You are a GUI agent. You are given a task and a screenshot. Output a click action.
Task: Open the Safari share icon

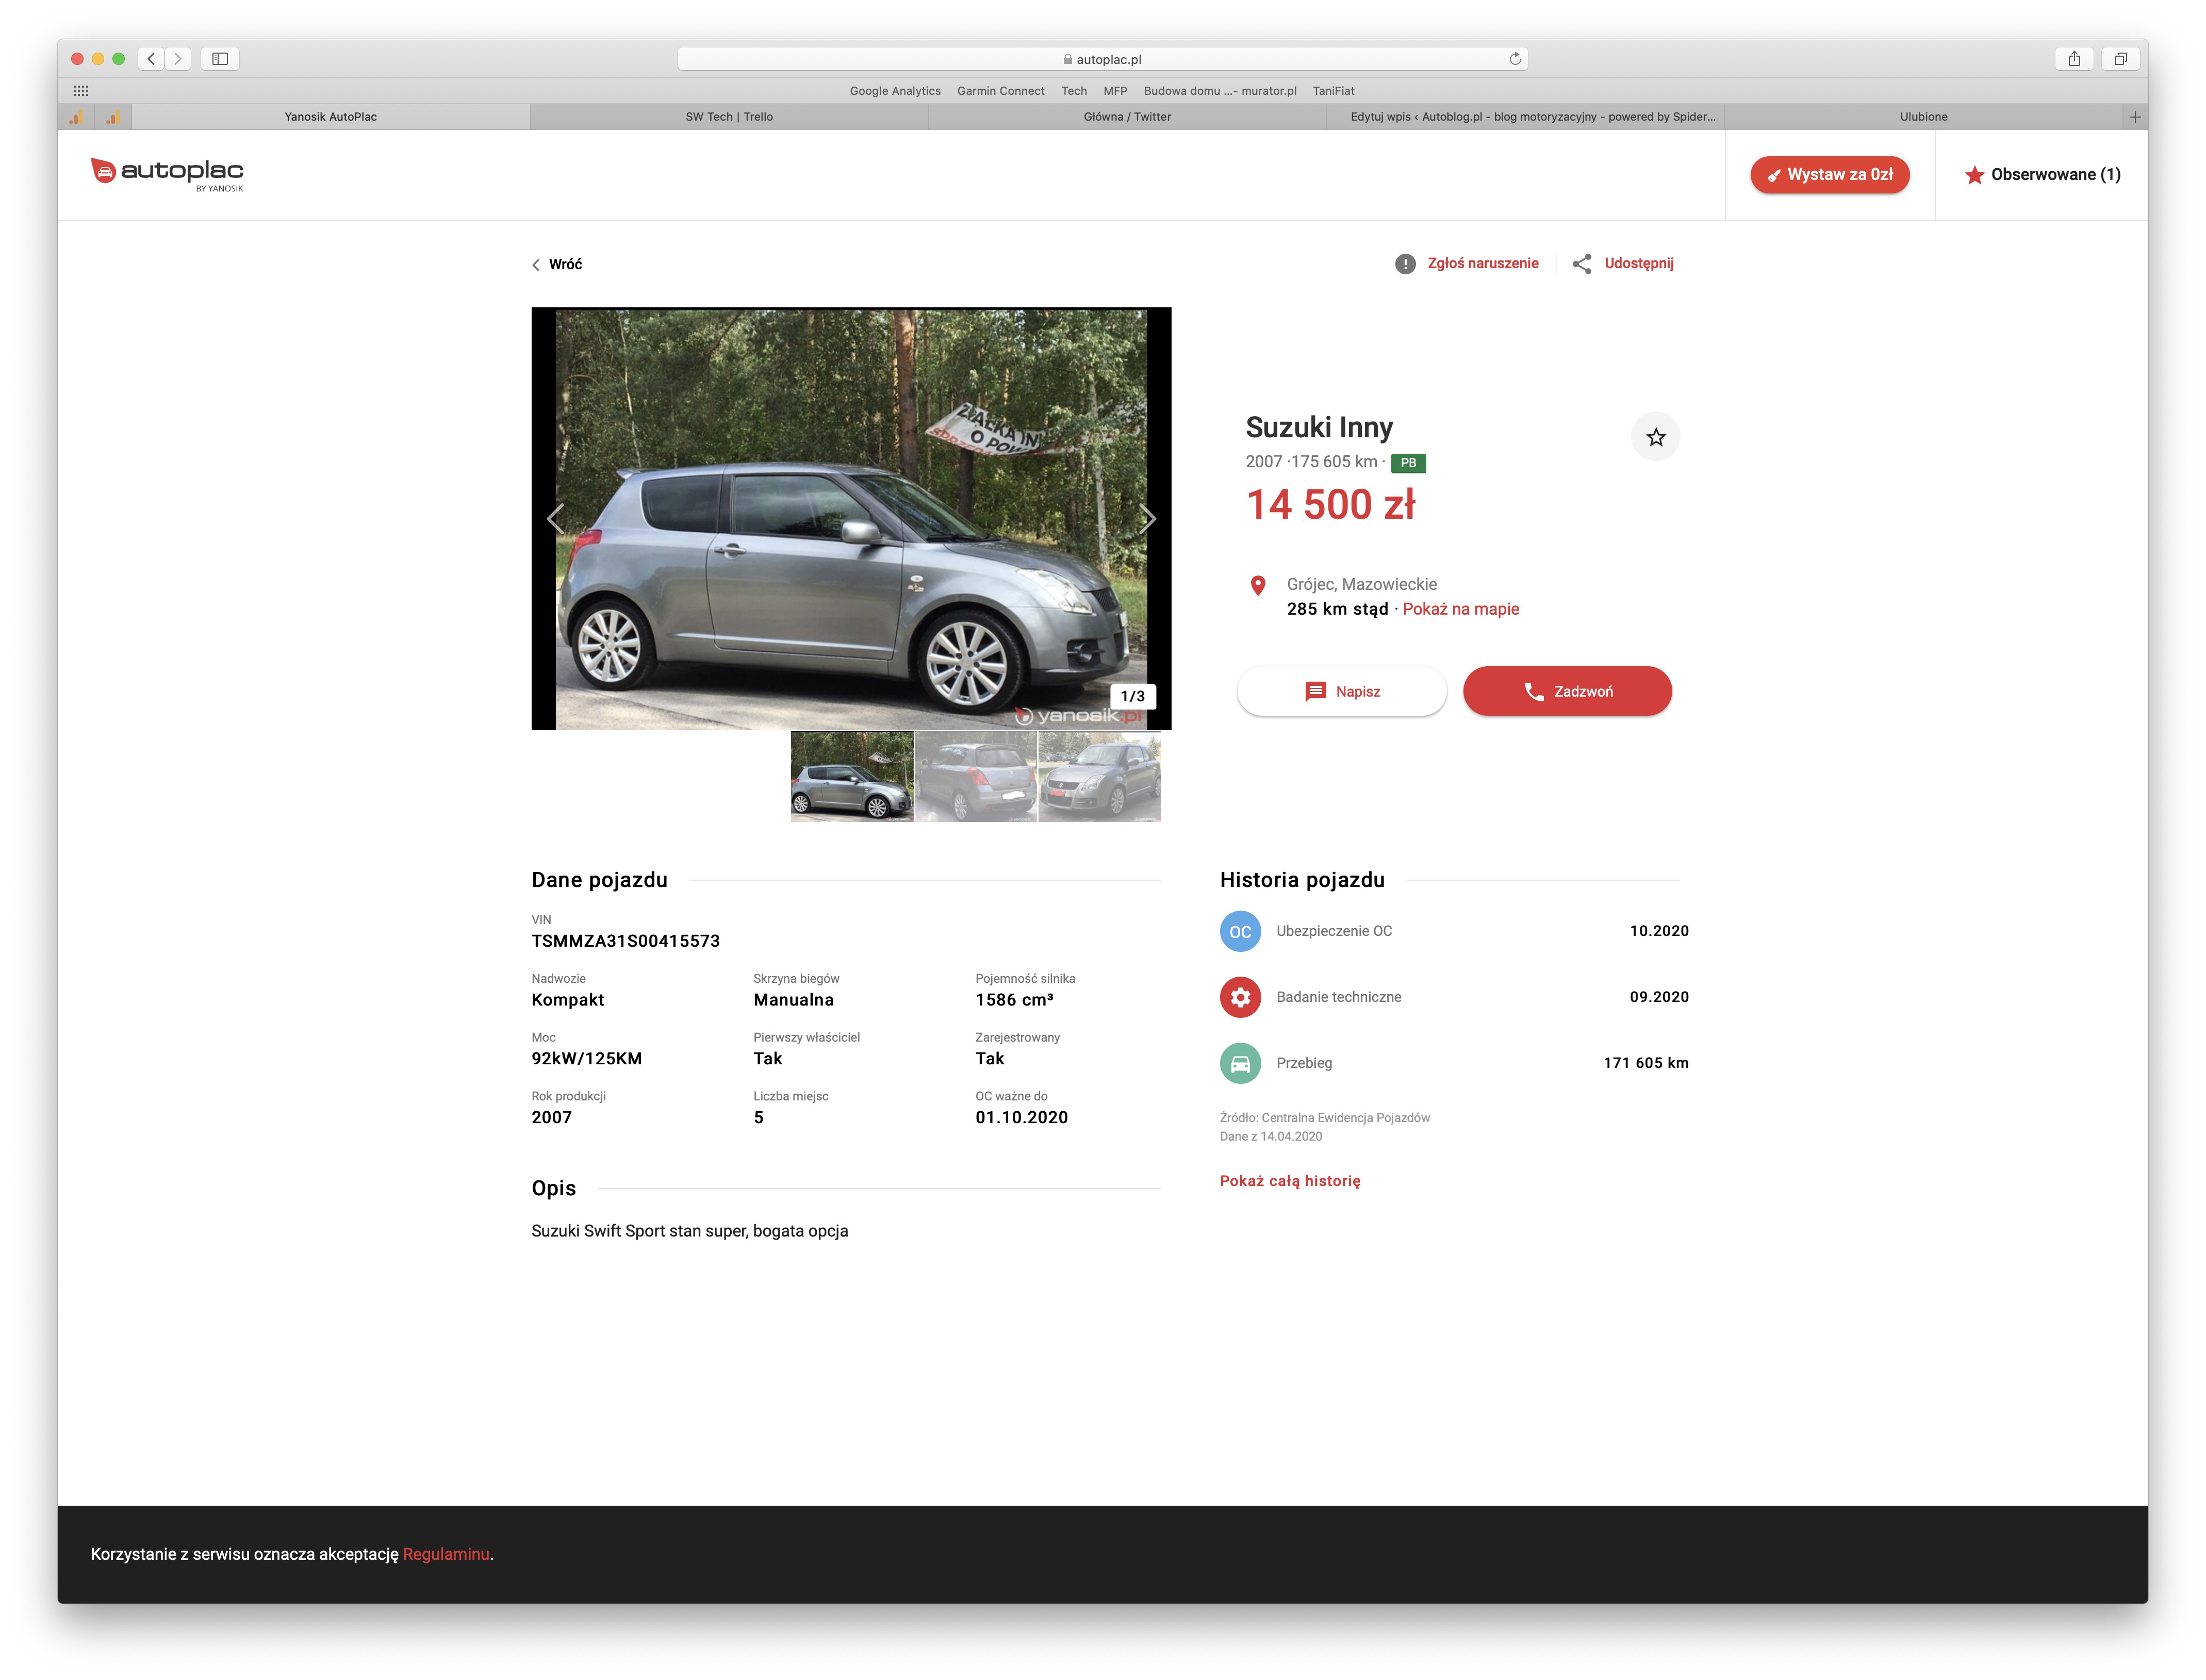pyautogui.click(x=2074, y=59)
